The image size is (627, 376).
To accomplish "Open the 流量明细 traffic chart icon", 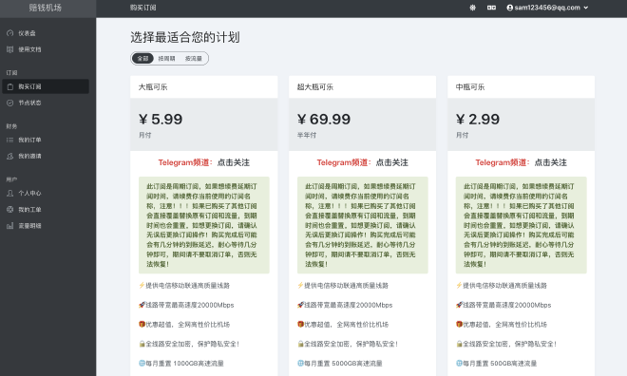I will coord(10,226).
